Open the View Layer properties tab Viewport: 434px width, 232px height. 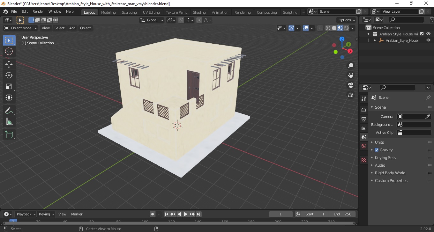pos(364,128)
